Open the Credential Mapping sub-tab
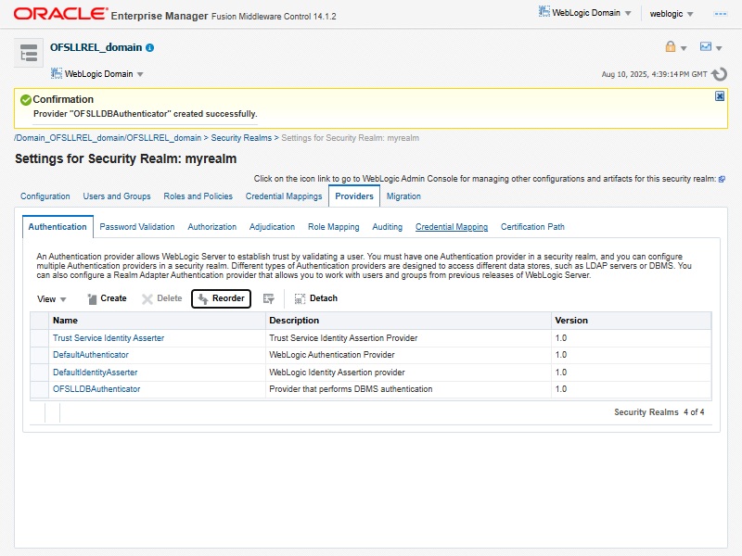Viewport: 742px width, 556px height. [452, 227]
